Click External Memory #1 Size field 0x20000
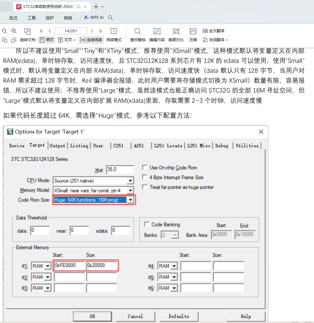The height and width of the screenshot is (323, 314). click(x=102, y=266)
